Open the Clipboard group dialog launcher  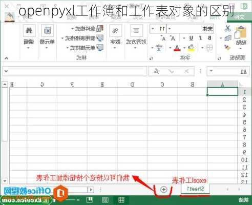(x=219, y=58)
